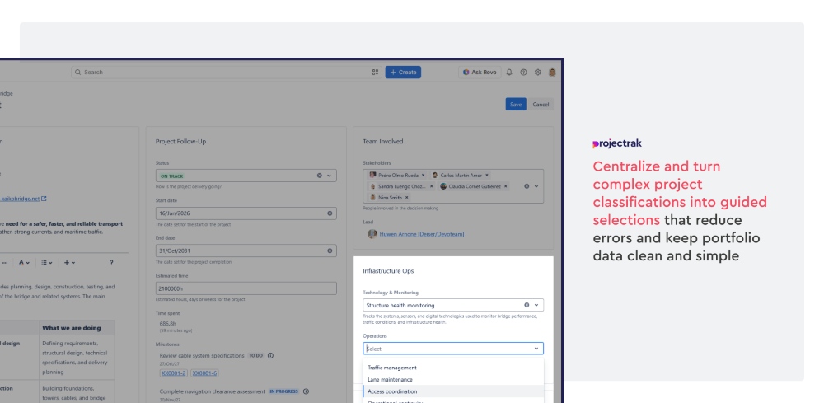Clear the End date 31/Oct/2031
The image size is (824, 403).
click(x=330, y=251)
